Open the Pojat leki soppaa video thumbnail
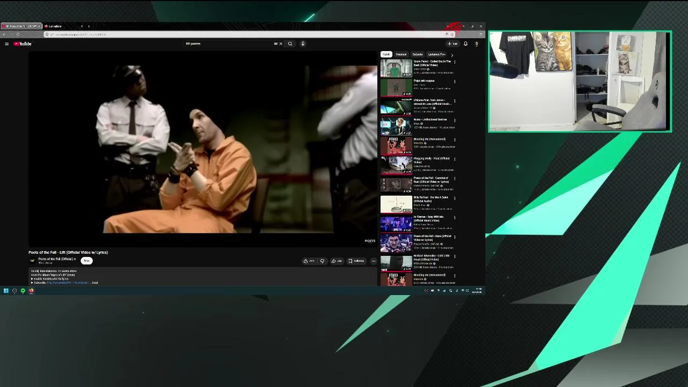This screenshot has height=387, width=688. tap(396, 88)
